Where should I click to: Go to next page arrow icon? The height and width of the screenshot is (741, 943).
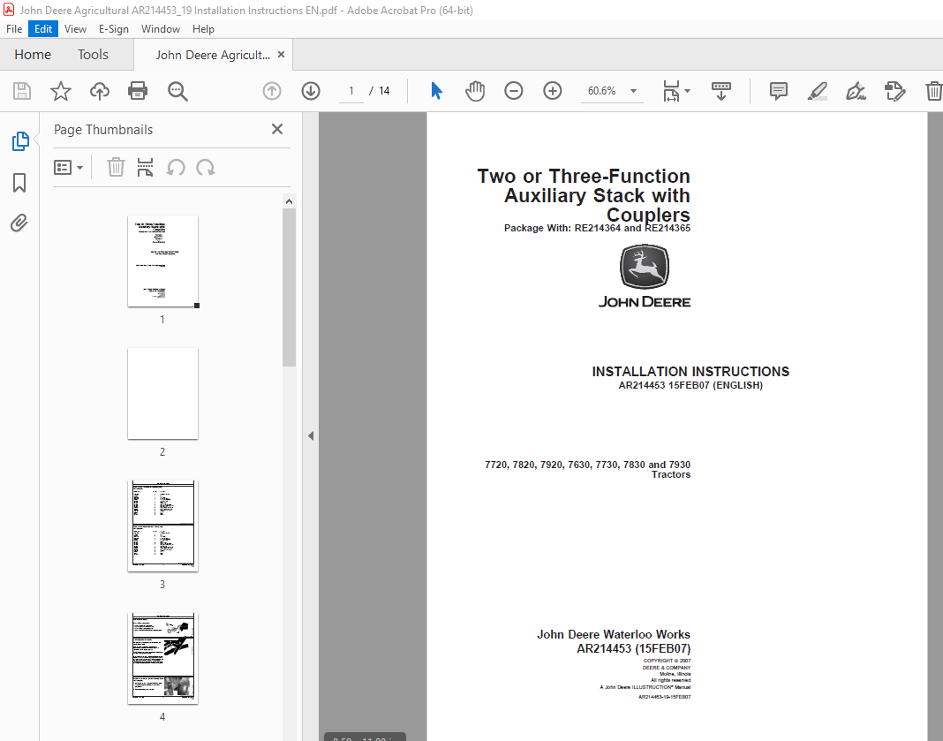(310, 91)
